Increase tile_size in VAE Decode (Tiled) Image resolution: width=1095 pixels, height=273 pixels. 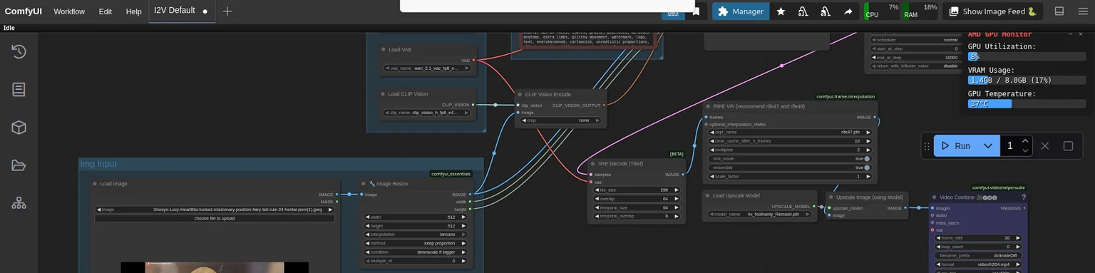pyautogui.click(x=677, y=190)
